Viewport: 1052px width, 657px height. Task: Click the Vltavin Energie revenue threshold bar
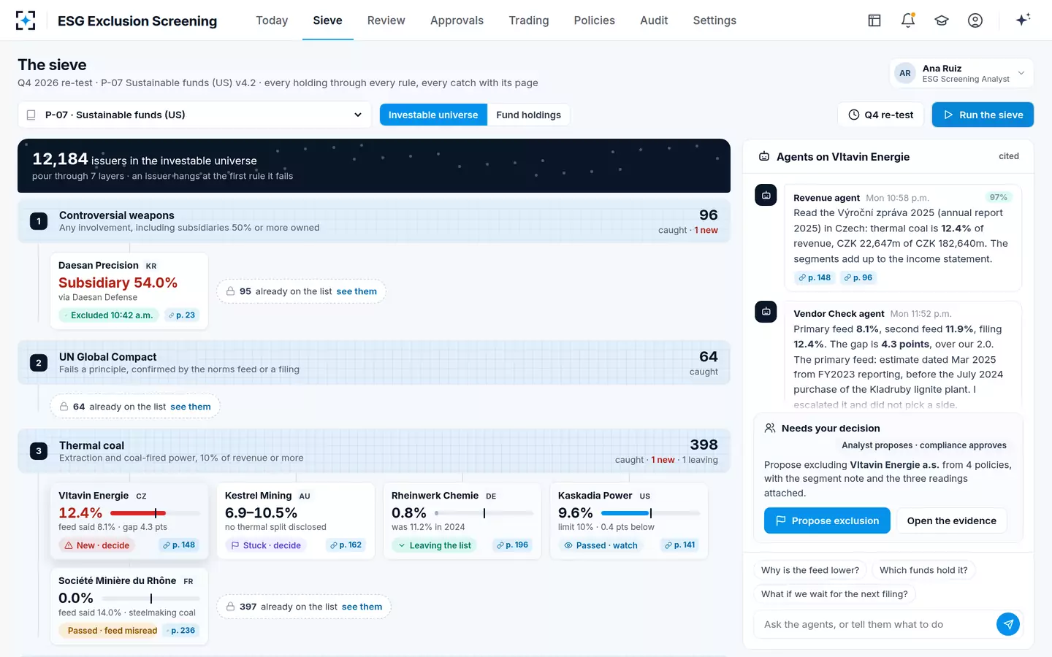(x=155, y=513)
